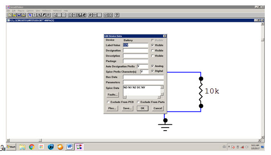Toggle the Analog checkbox
Image resolution: width=271 pixels, height=155 pixels.
[x=152, y=66]
